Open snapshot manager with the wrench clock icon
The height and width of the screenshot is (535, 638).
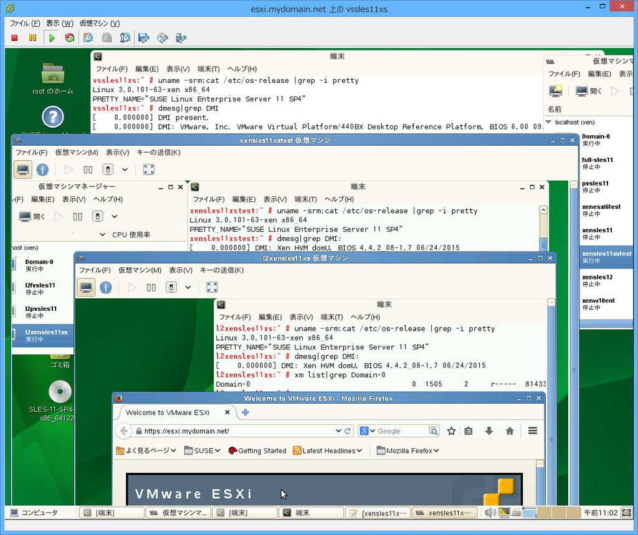pos(125,38)
